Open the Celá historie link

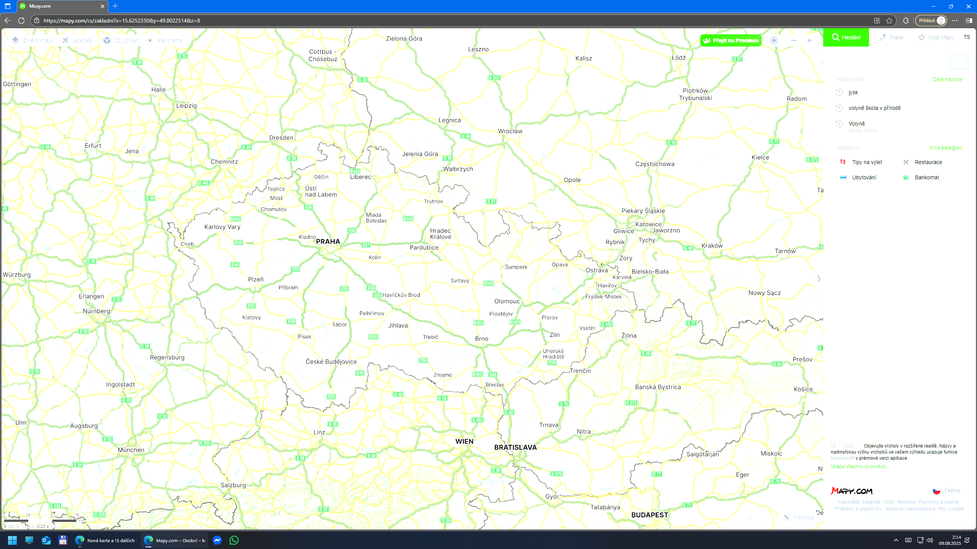tap(947, 79)
